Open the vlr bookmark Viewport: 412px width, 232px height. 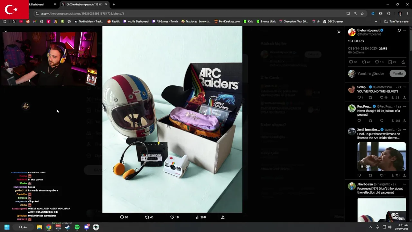pos(316,22)
